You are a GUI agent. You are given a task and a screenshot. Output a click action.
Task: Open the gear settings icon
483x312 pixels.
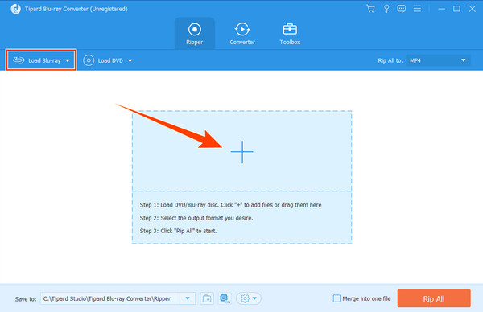pyautogui.click(x=249, y=298)
